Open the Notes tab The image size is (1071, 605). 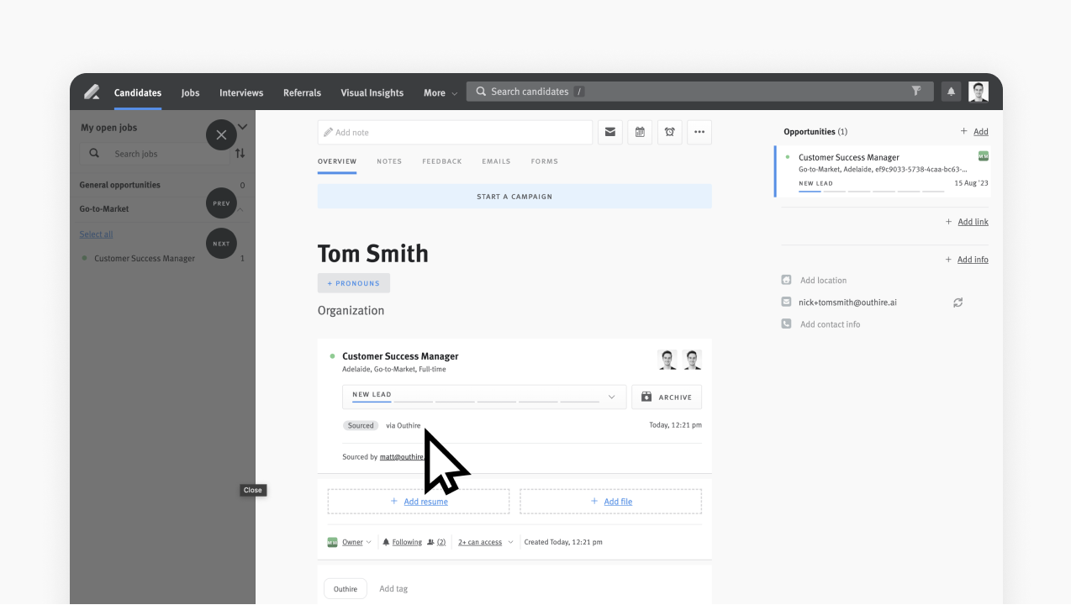389,161
